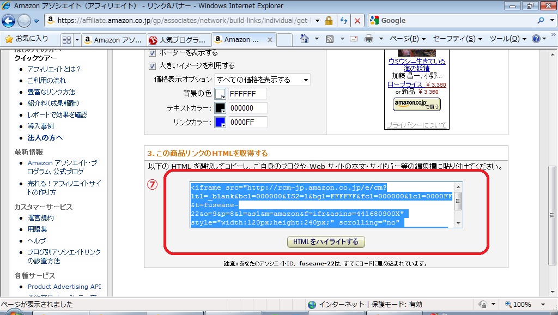Expand the zoom level dropdown arrow
The width and height of the screenshot is (558, 315).
[543, 304]
